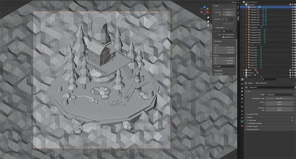296x159 pixels.
Task: Click the modifier wrench icon on Cylinder.021 row
Action: tap(263, 10)
